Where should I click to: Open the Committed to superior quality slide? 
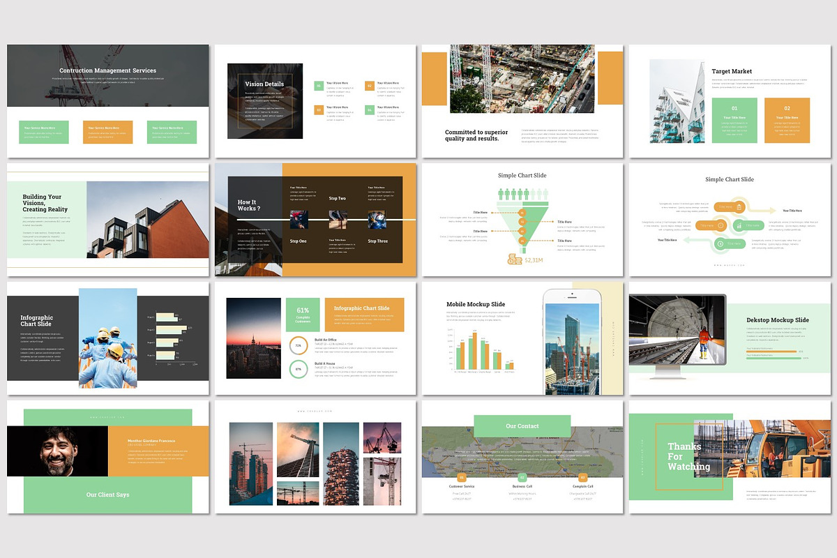coord(522,101)
